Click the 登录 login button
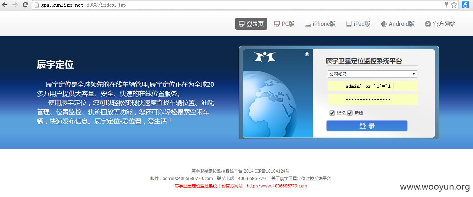This screenshot has height=197, width=473. click(x=367, y=126)
